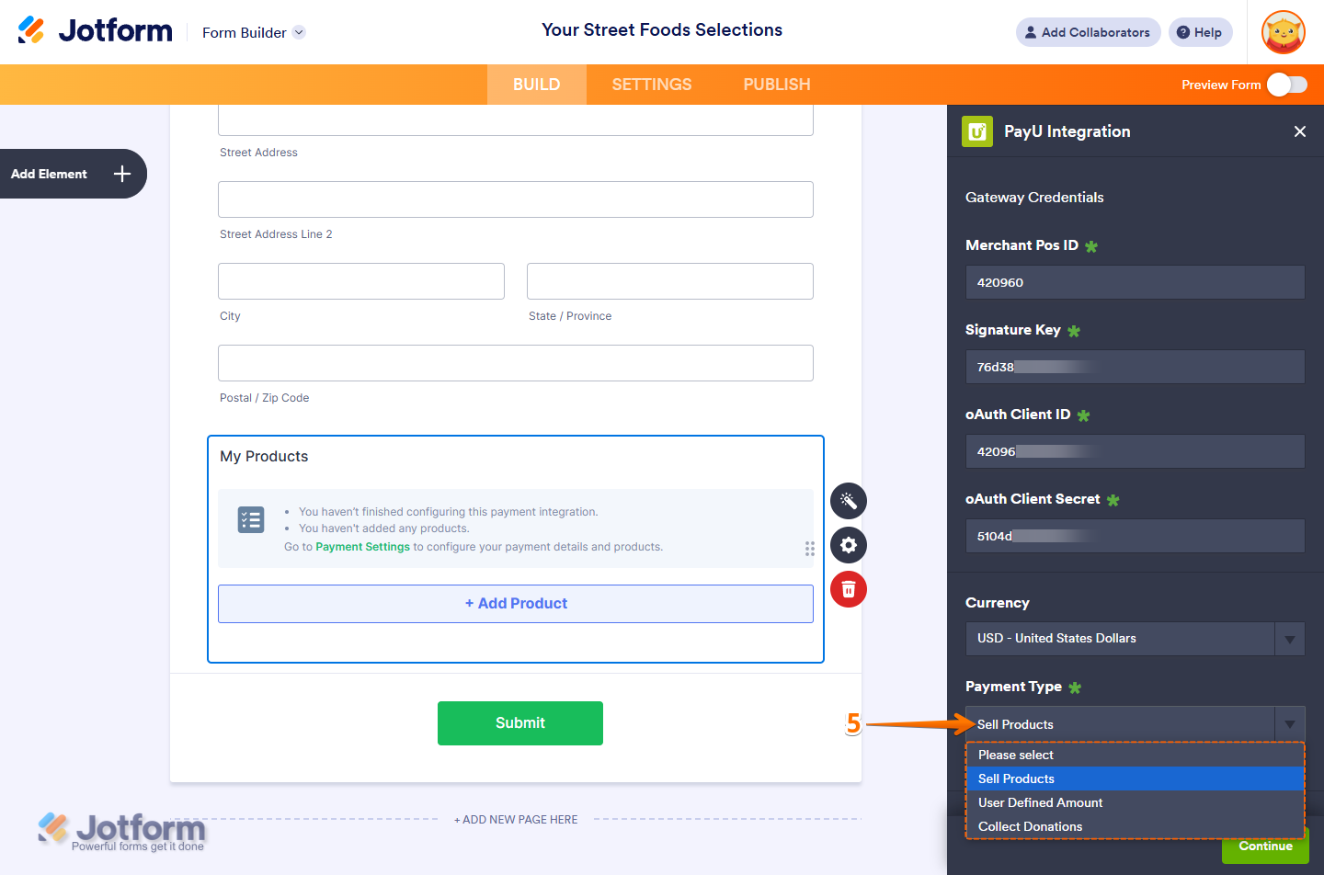Open the user avatar in the top corner
Viewport: 1324px width, 875px height.
click(1283, 32)
